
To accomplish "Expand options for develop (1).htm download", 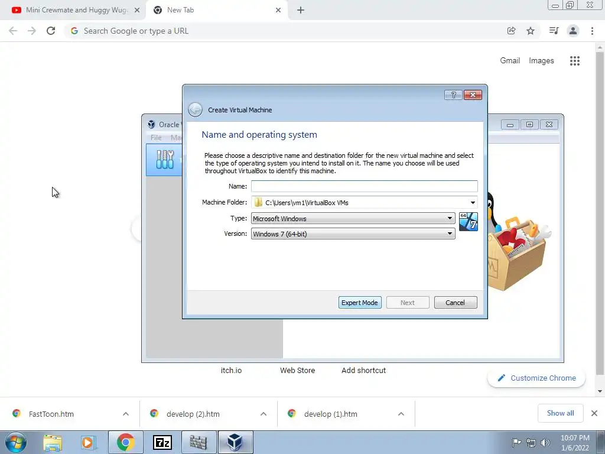I will click(x=401, y=414).
